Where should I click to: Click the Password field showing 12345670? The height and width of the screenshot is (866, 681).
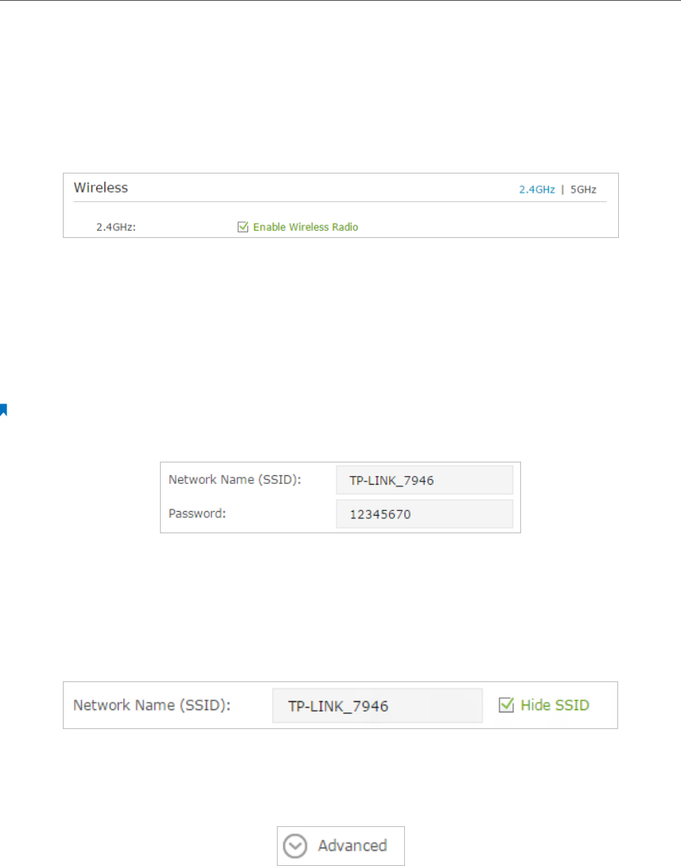pyautogui.click(x=424, y=514)
